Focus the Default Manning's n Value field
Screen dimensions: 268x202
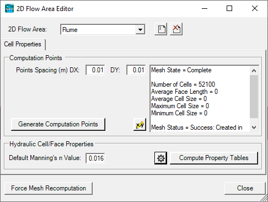pyautogui.click(x=95, y=158)
